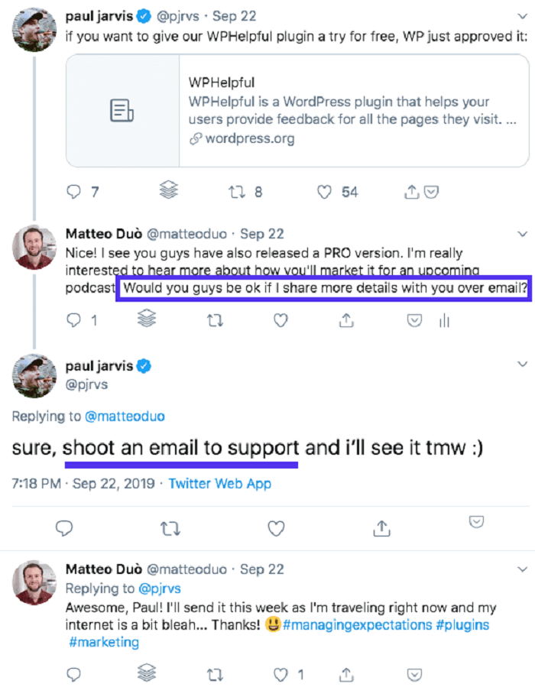View tweet analytics bars on Matteo's podcast tweet
The image size is (535, 697).
tap(444, 320)
